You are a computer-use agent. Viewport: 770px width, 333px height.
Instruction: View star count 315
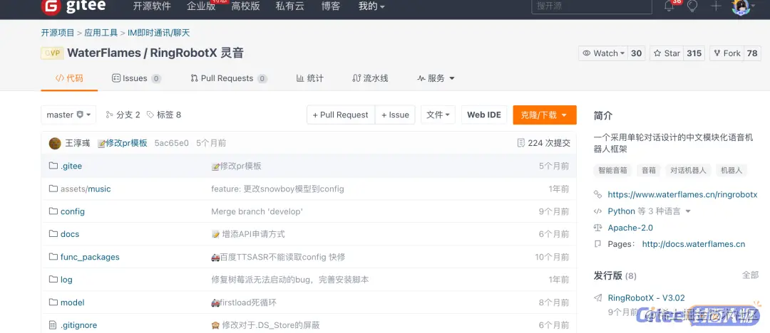[x=694, y=53]
